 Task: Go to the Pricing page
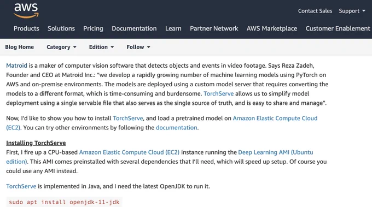tap(93, 28)
